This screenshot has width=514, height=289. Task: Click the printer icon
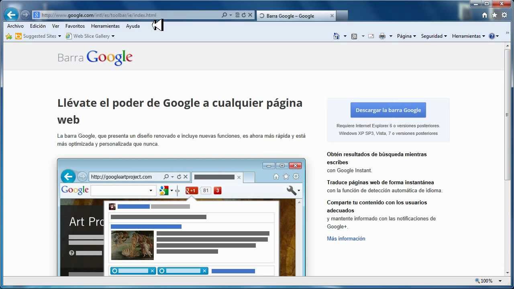[x=382, y=36]
